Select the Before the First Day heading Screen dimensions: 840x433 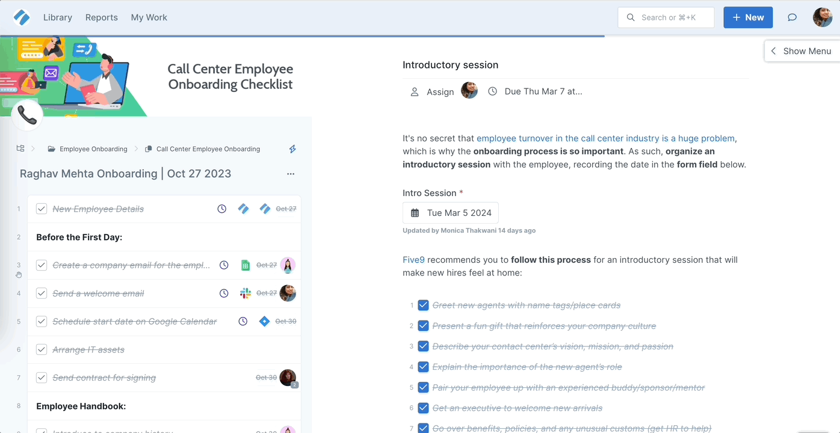tap(79, 237)
